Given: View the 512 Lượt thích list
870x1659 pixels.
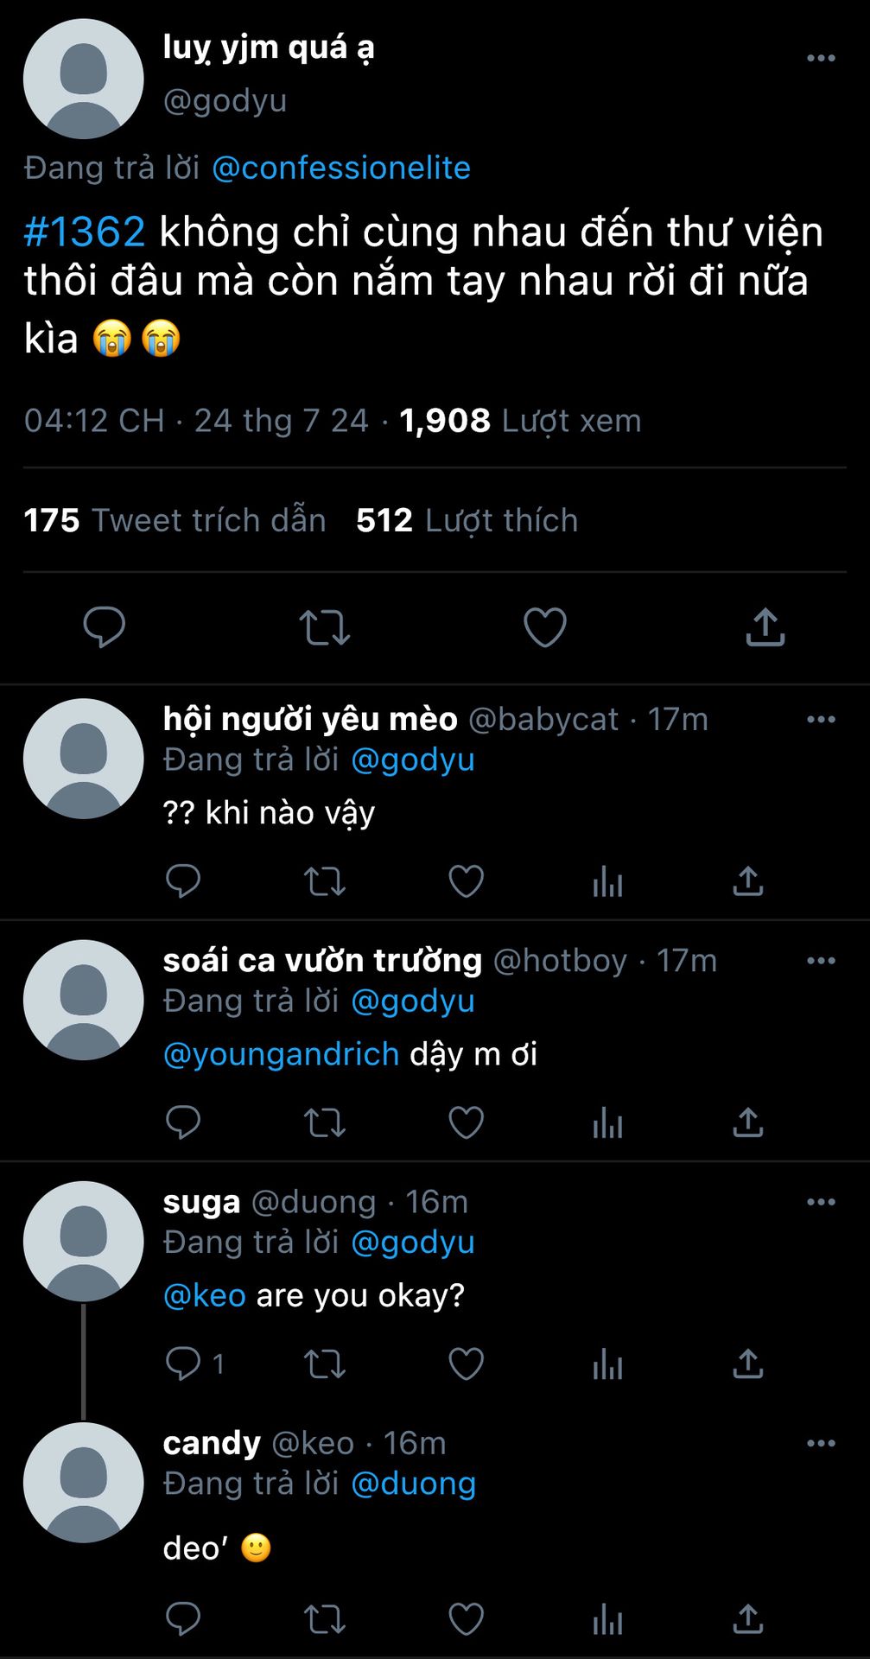Looking at the screenshot, I should click(467, 520).
